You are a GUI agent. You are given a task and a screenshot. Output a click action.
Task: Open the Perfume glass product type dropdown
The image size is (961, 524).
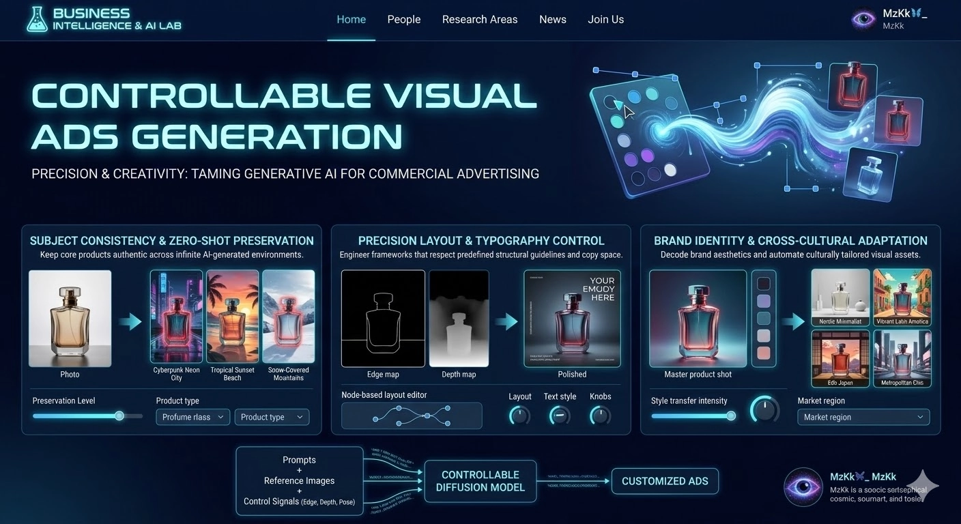[x=193, y=417]
